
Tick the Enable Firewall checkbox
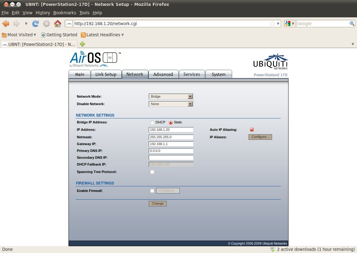click(x=152, y=191)
